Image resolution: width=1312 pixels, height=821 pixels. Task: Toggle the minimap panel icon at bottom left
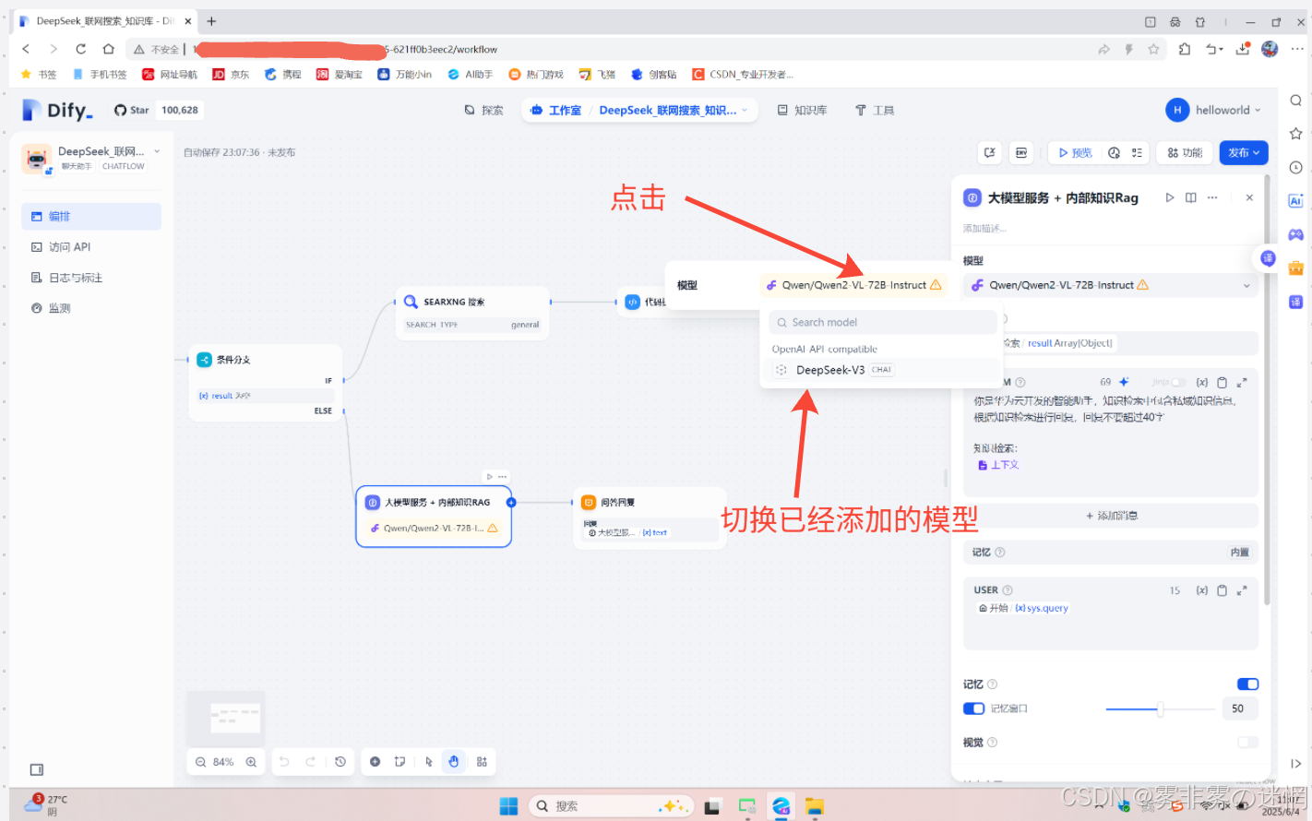[x=37, y=769]
